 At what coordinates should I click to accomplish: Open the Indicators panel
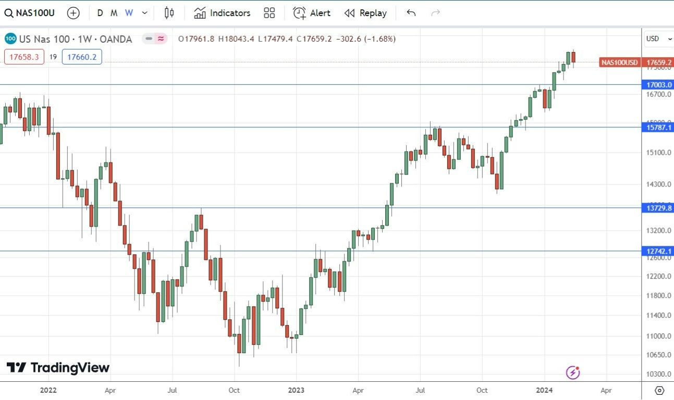tap(222, 12)
